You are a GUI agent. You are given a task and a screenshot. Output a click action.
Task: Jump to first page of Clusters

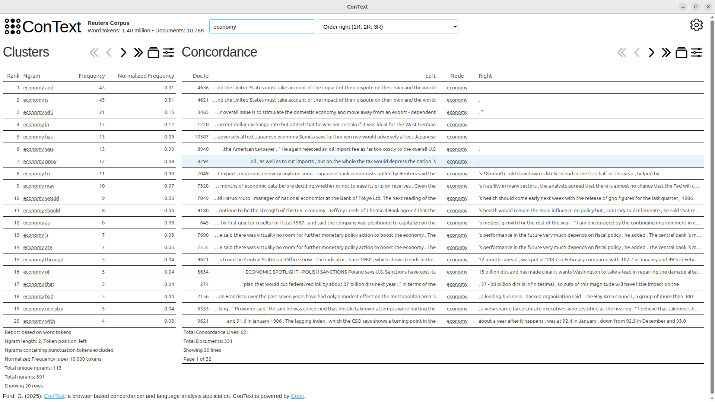click(94, 52)
